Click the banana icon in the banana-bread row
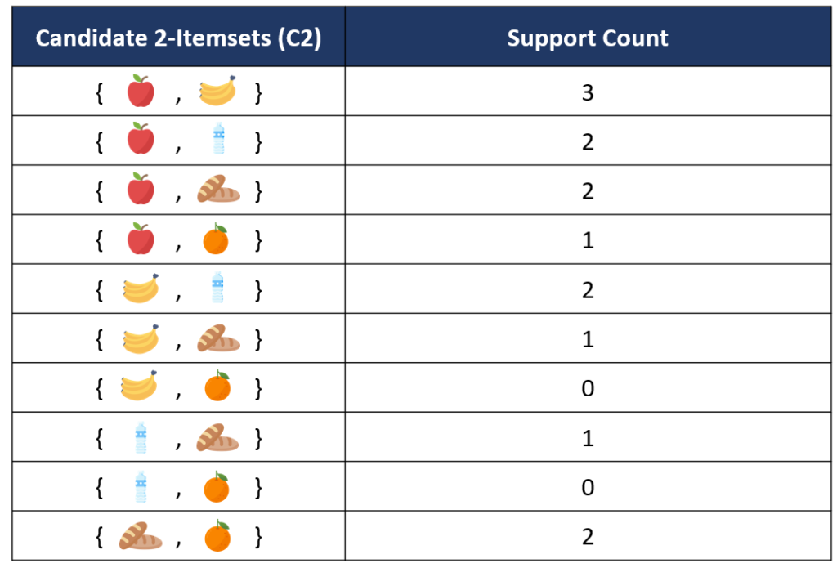This screenshot has height=568, width=837. pyautogui.click(x=141, y=338)
